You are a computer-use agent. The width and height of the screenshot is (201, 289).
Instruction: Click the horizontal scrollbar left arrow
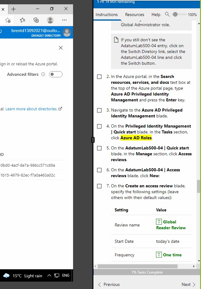95,266
